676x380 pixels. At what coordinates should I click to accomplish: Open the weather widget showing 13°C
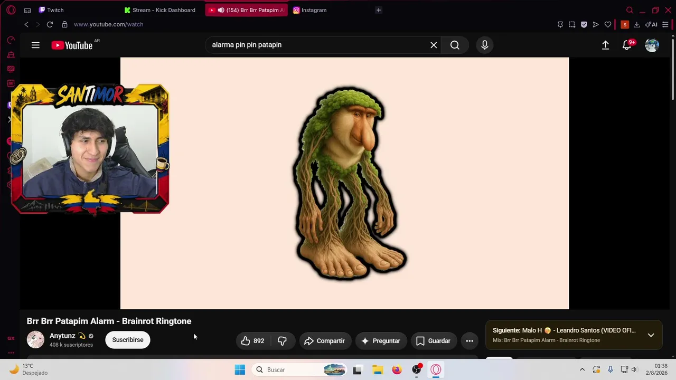point(29,369)
